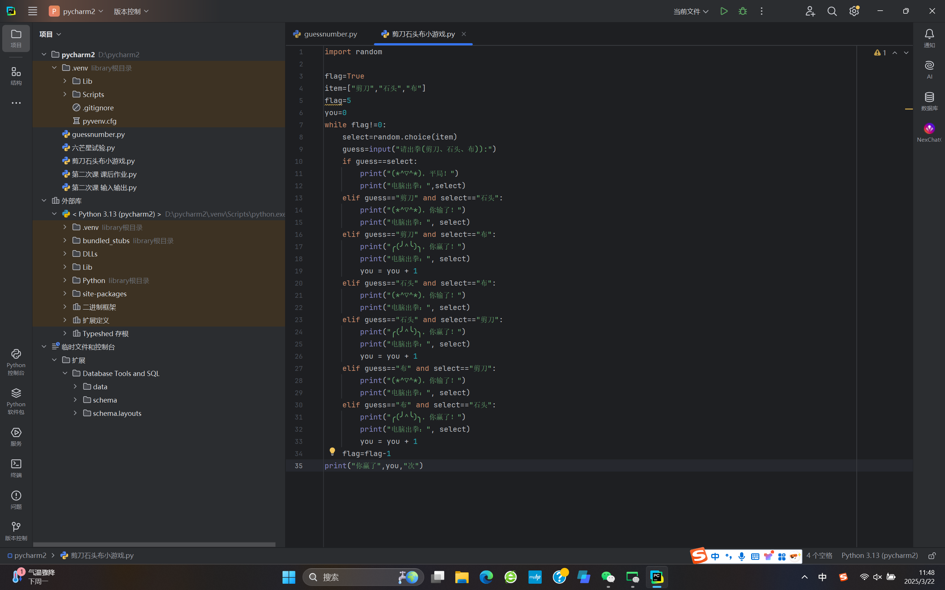
Task: Open the current file run configuration dropdown
Action: 691,11
